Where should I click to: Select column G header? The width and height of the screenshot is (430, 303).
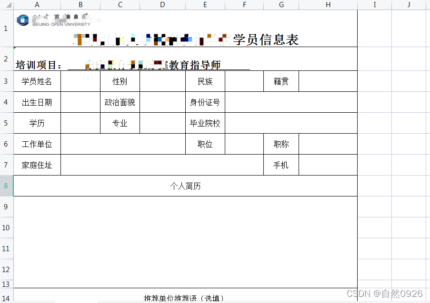281,5
